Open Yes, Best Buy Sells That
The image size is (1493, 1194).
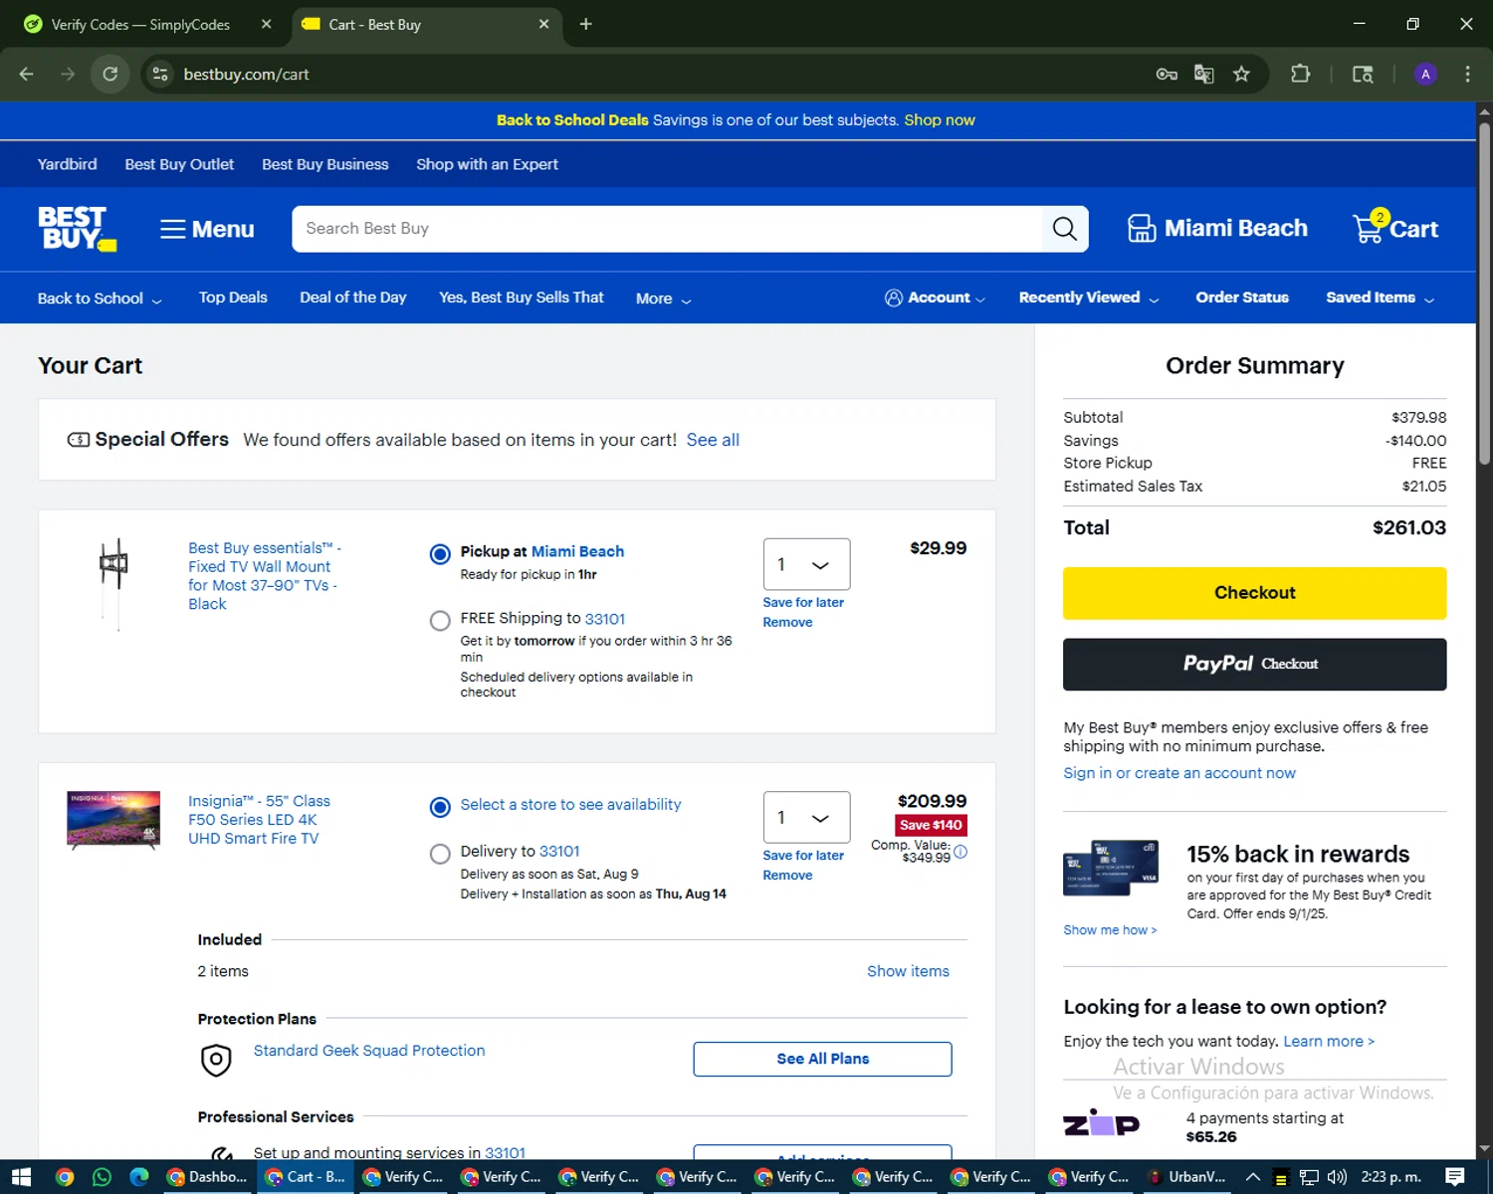coord(522,298)
